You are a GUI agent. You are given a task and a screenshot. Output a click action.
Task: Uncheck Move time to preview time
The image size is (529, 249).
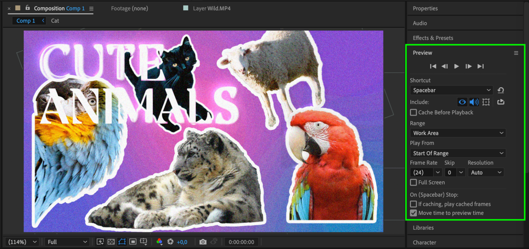[x=413, y=213]
